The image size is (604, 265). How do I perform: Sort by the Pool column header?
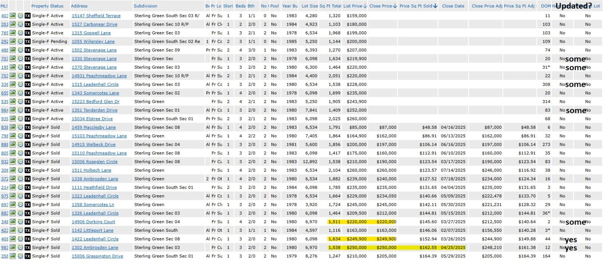(274, 6)
